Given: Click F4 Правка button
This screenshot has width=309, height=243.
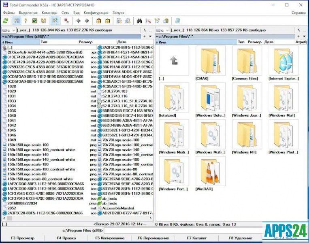Looking at the screenshot, I should pyautogui.click(x=66, y=238).
